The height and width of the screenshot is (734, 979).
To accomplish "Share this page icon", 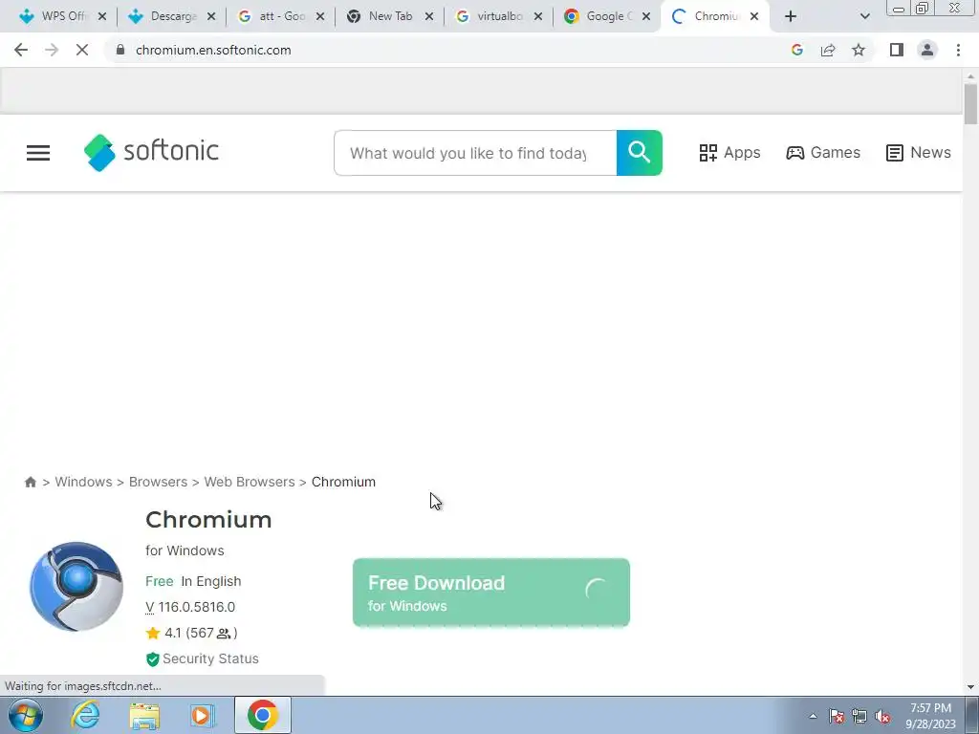I will click(x=828, y=50).
